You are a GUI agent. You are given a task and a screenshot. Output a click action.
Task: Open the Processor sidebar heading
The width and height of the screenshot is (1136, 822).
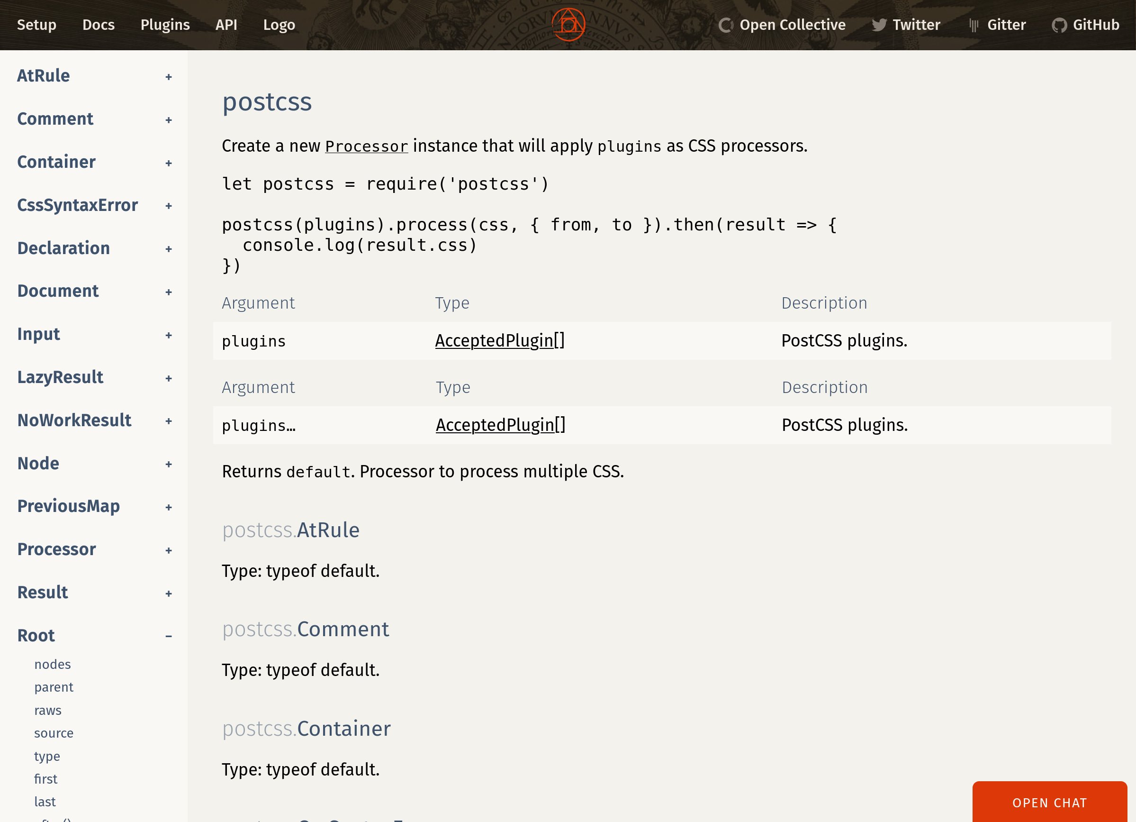coord(56,549)
